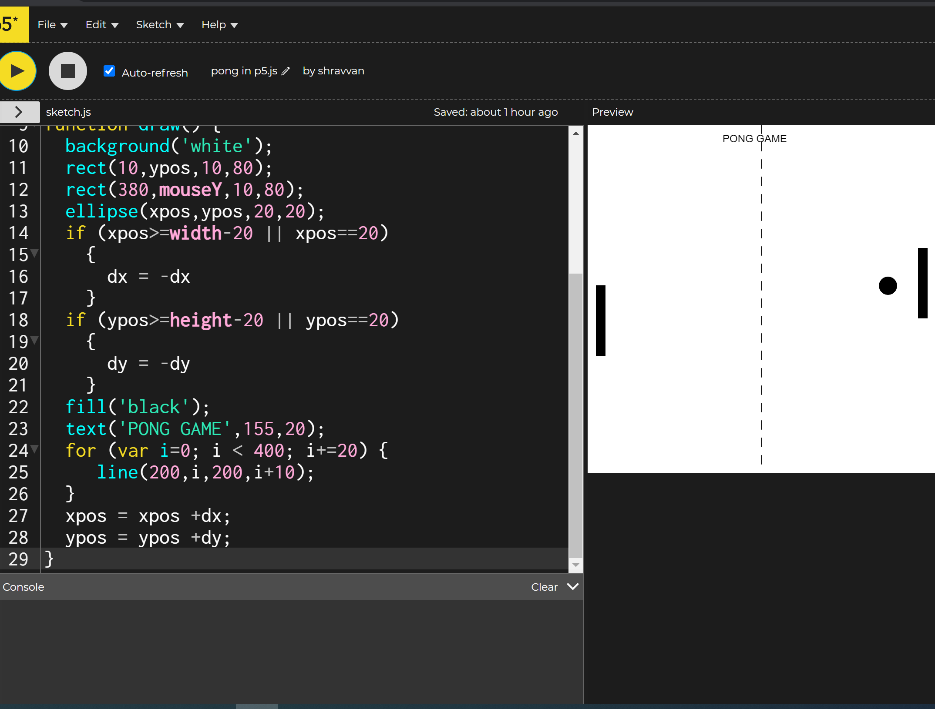Screen dimensions: 935x709
Task: Open the Edit menu
Action: [x=97, y=24]
